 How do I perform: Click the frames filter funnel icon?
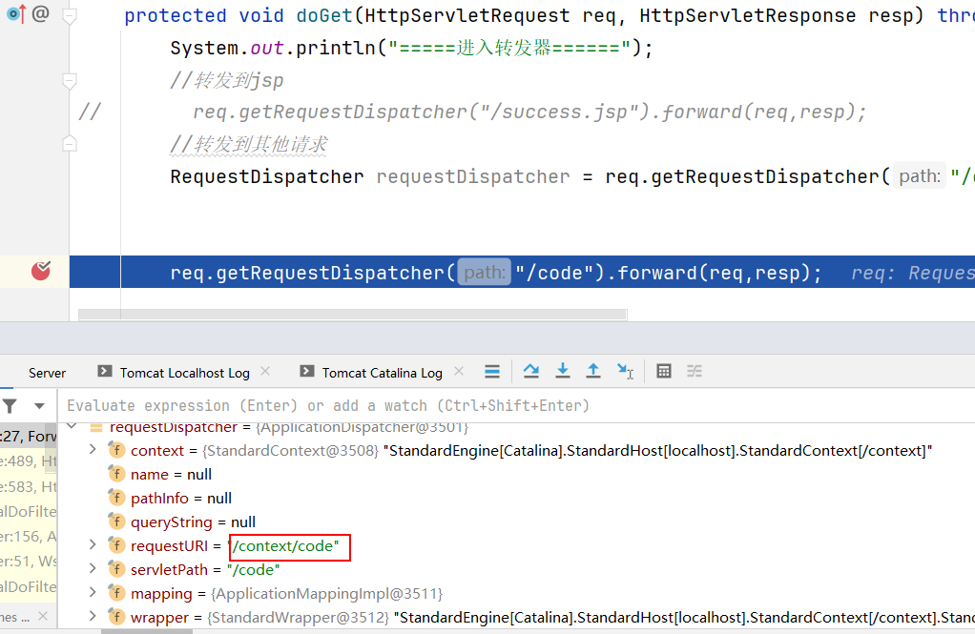click(10, 406)
